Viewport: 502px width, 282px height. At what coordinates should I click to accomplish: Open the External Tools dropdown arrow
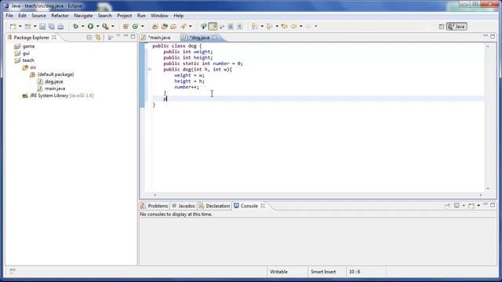pos(112,27)
